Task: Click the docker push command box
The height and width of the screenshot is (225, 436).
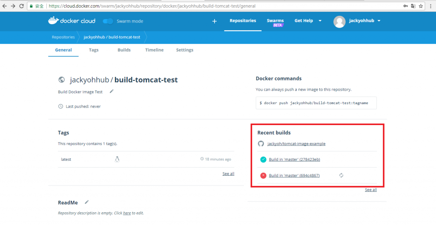Action: [x=316, y=103]
